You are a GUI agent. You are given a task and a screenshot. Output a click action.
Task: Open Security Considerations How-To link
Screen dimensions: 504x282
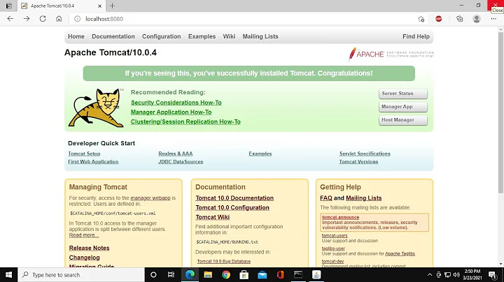(x=176, y=103)
